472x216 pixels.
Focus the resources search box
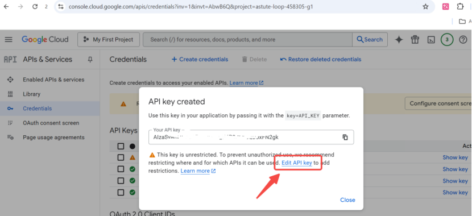[247, 40]
